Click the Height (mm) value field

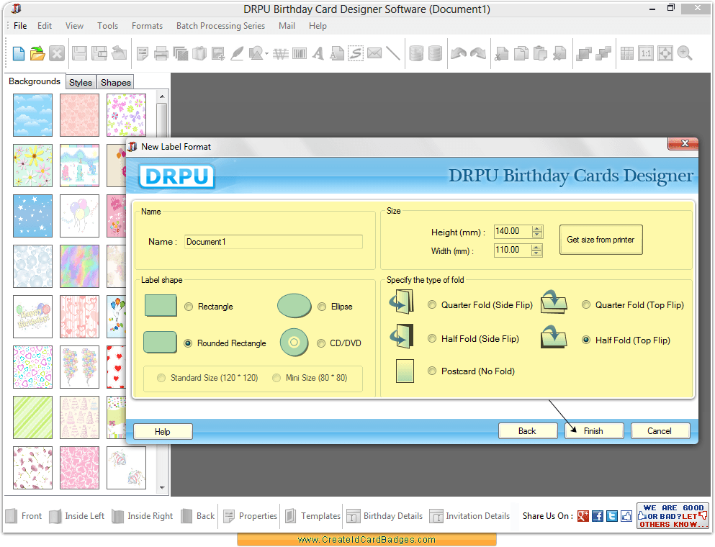point(513,231)
